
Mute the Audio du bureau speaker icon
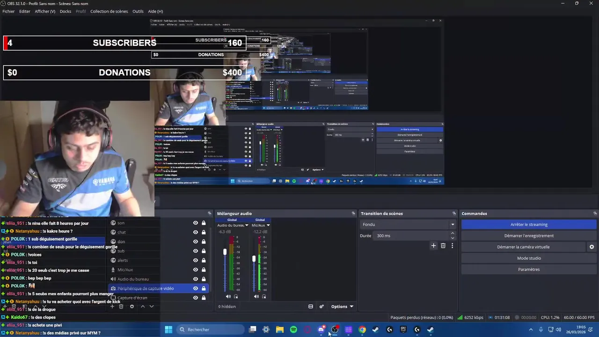(x=228, y=296)
